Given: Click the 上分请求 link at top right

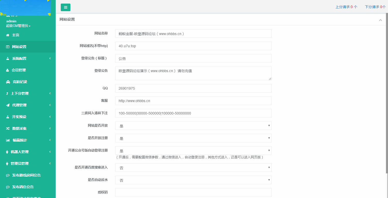Looking at the screenshot, I should tap(346, 7).
